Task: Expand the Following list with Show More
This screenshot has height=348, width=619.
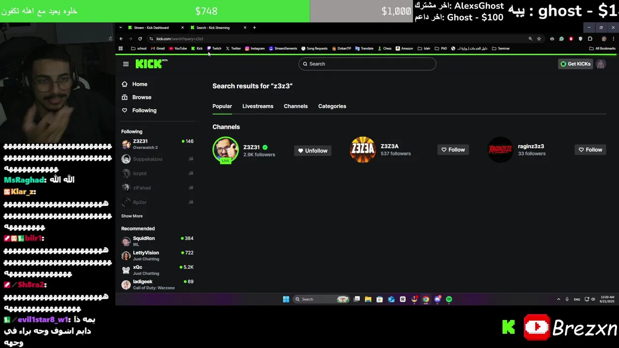Action: pos(132,216)
